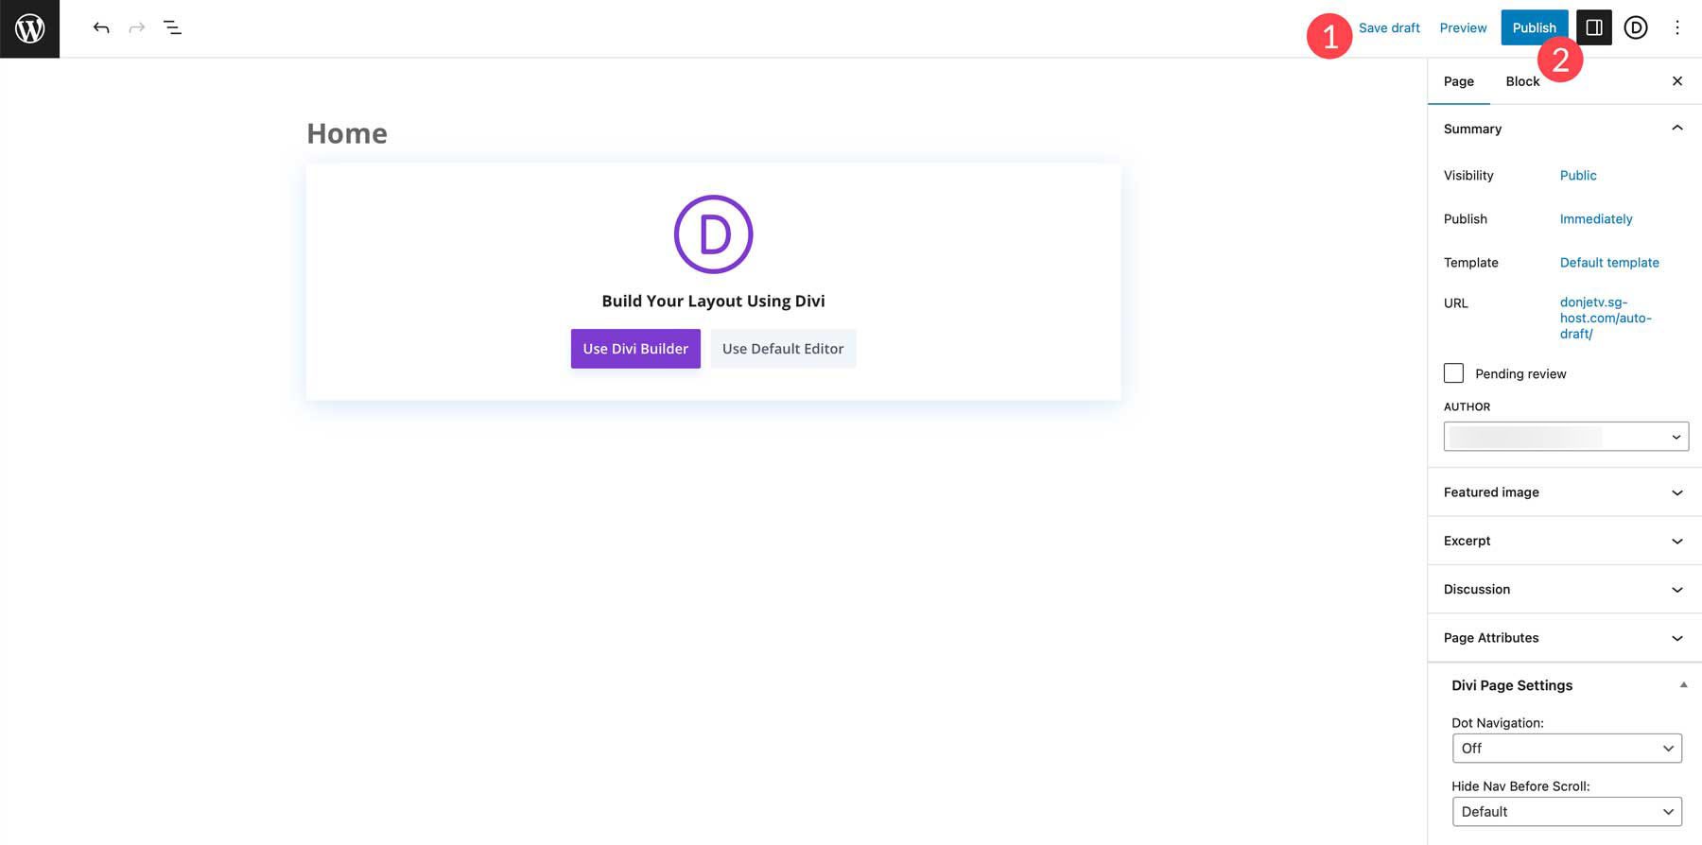Expand the Discussion section
Screen dimensions: 1702x845
pos(1565,589)
